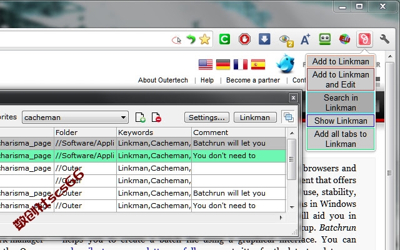Image resolution: width=400 pixels, height=250 pixels.
Task: Choose Add all tabs to Linkman
Action: point(341,139)
